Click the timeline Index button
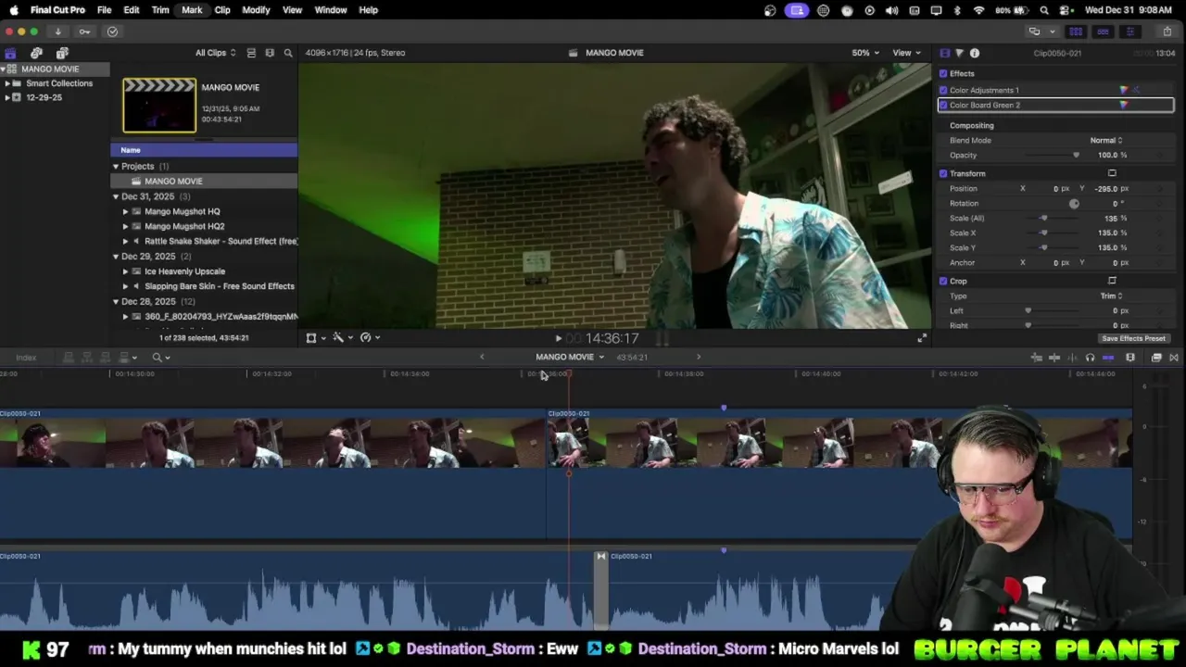Image resolution: width=1186 pixels, height=667 pixels. (26, 358)
